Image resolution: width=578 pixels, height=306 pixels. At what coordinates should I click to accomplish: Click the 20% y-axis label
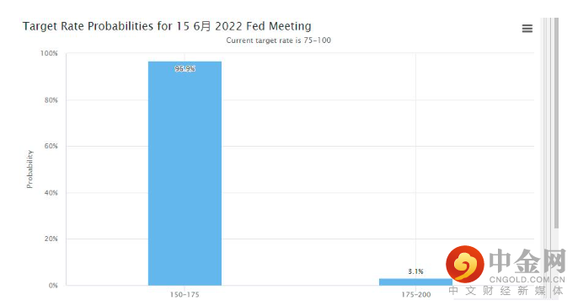pyautogui.click(x=51, y=239)
